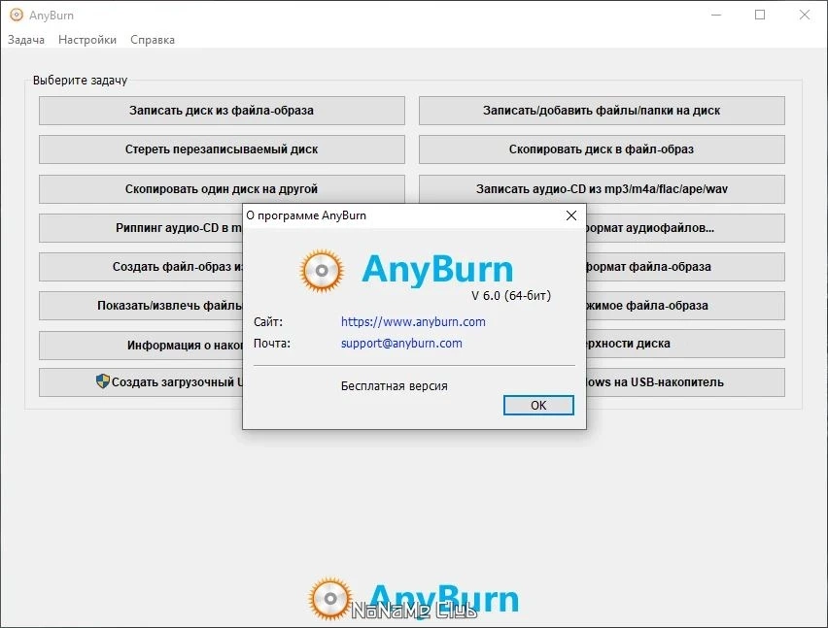Close the AnyBurn main window
The width and height of the screenshot is (828, 628).
click(805, 15)
